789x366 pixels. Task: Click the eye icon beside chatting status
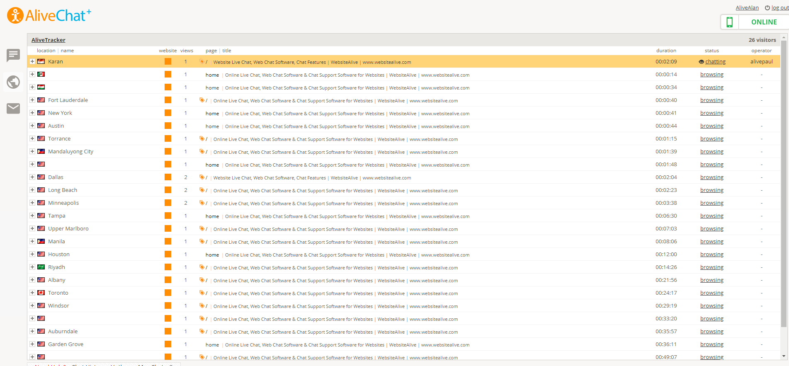tap(702, 62)
